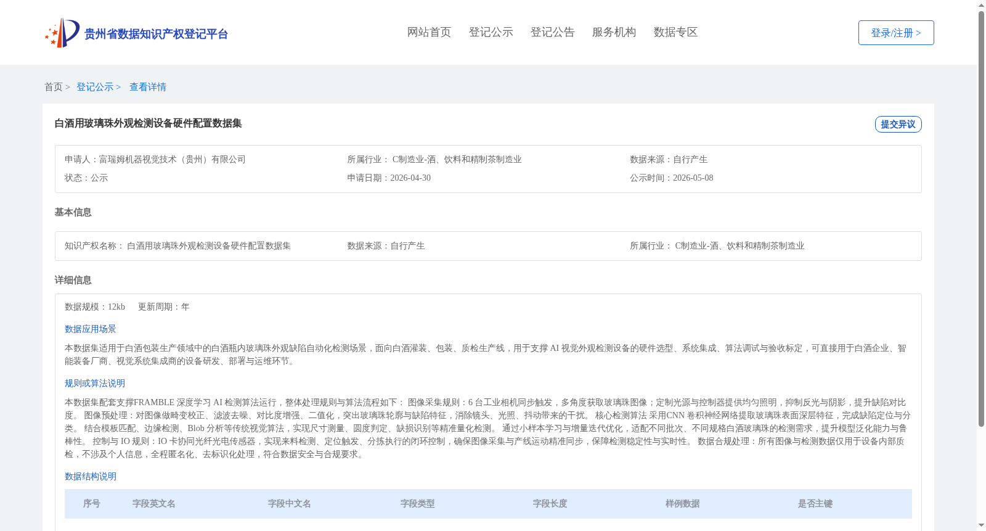Open 贵州省数据知识产权登记平台 site title
The width and height of the screenshot is (986, 531).
pyautogui.click(x=156, y=34)
